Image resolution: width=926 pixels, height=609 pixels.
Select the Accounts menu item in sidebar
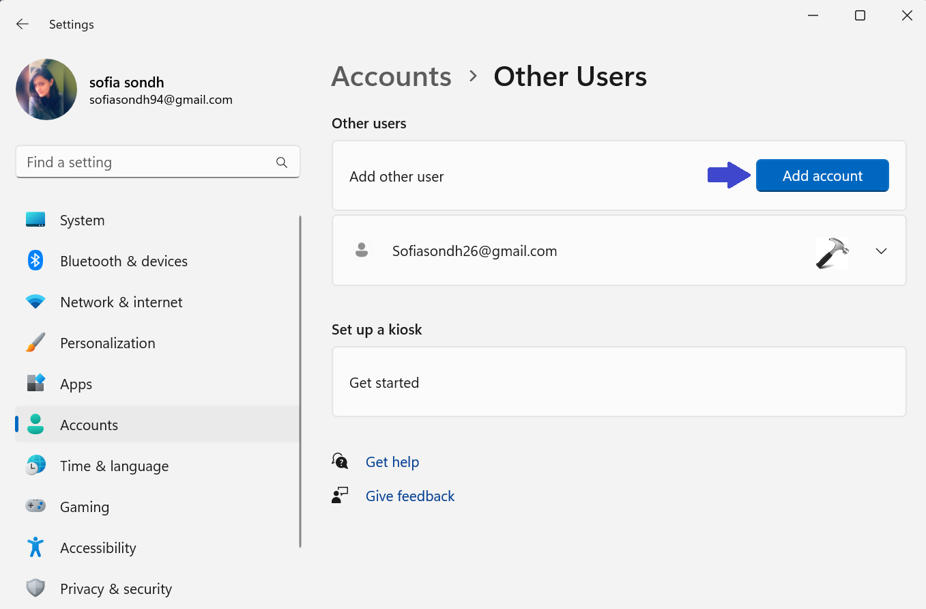89,425
